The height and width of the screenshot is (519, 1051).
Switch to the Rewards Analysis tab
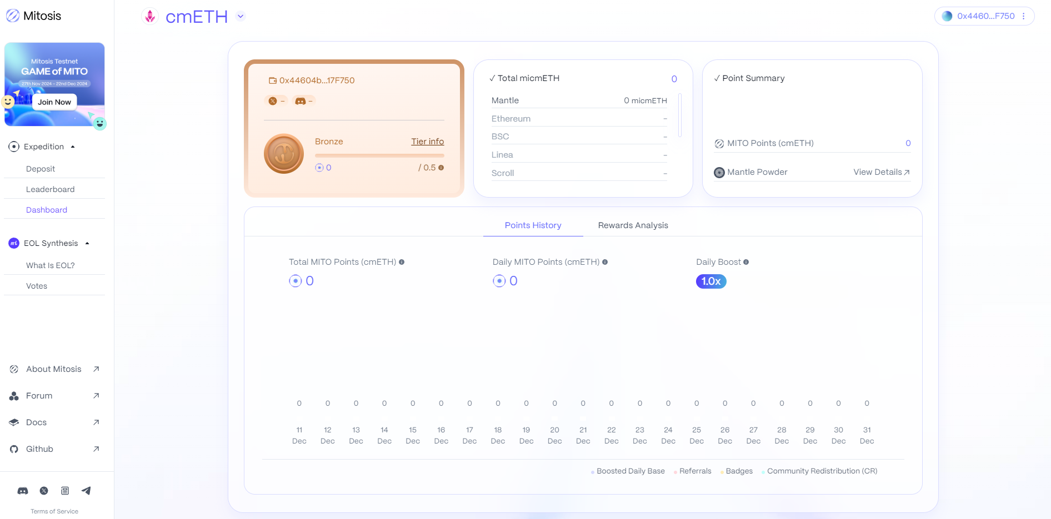click(633, 225)
